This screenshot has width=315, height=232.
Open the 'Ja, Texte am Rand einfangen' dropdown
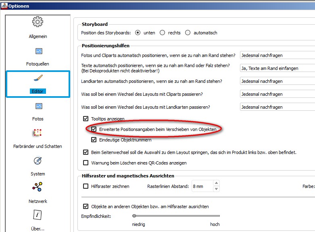(x=277, y=68)
